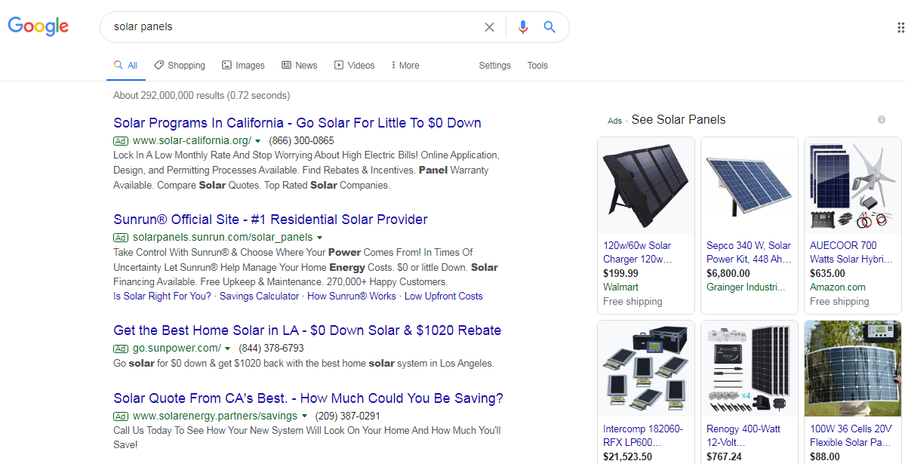Open the Intercomp 182060-RFX product image
The width and height of the screenshot is (905, 464).
646,369
